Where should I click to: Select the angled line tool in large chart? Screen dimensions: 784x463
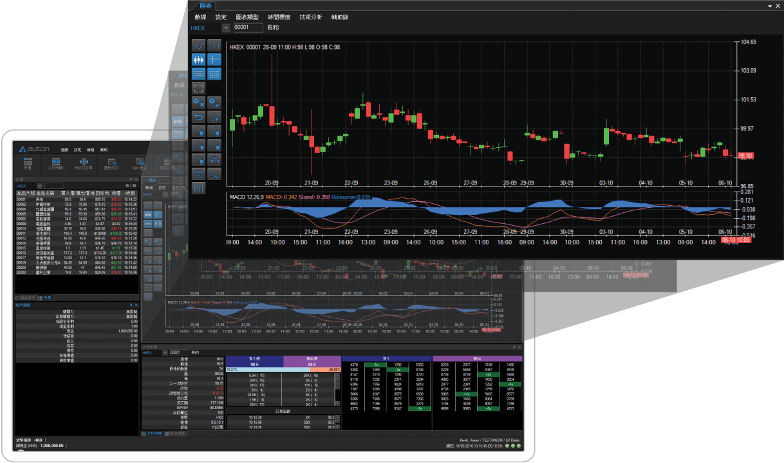(x=214, y=131)
